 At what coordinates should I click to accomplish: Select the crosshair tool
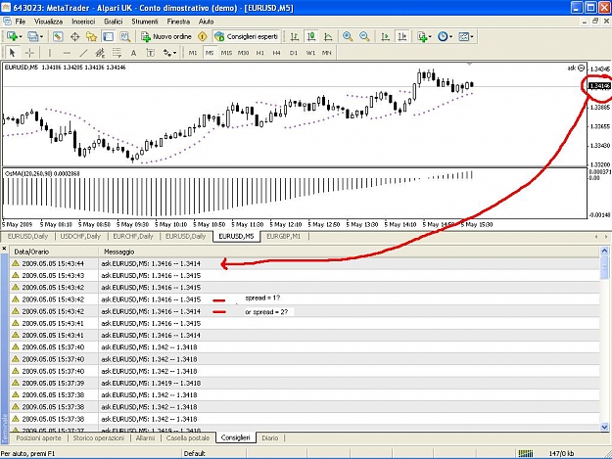29,53
